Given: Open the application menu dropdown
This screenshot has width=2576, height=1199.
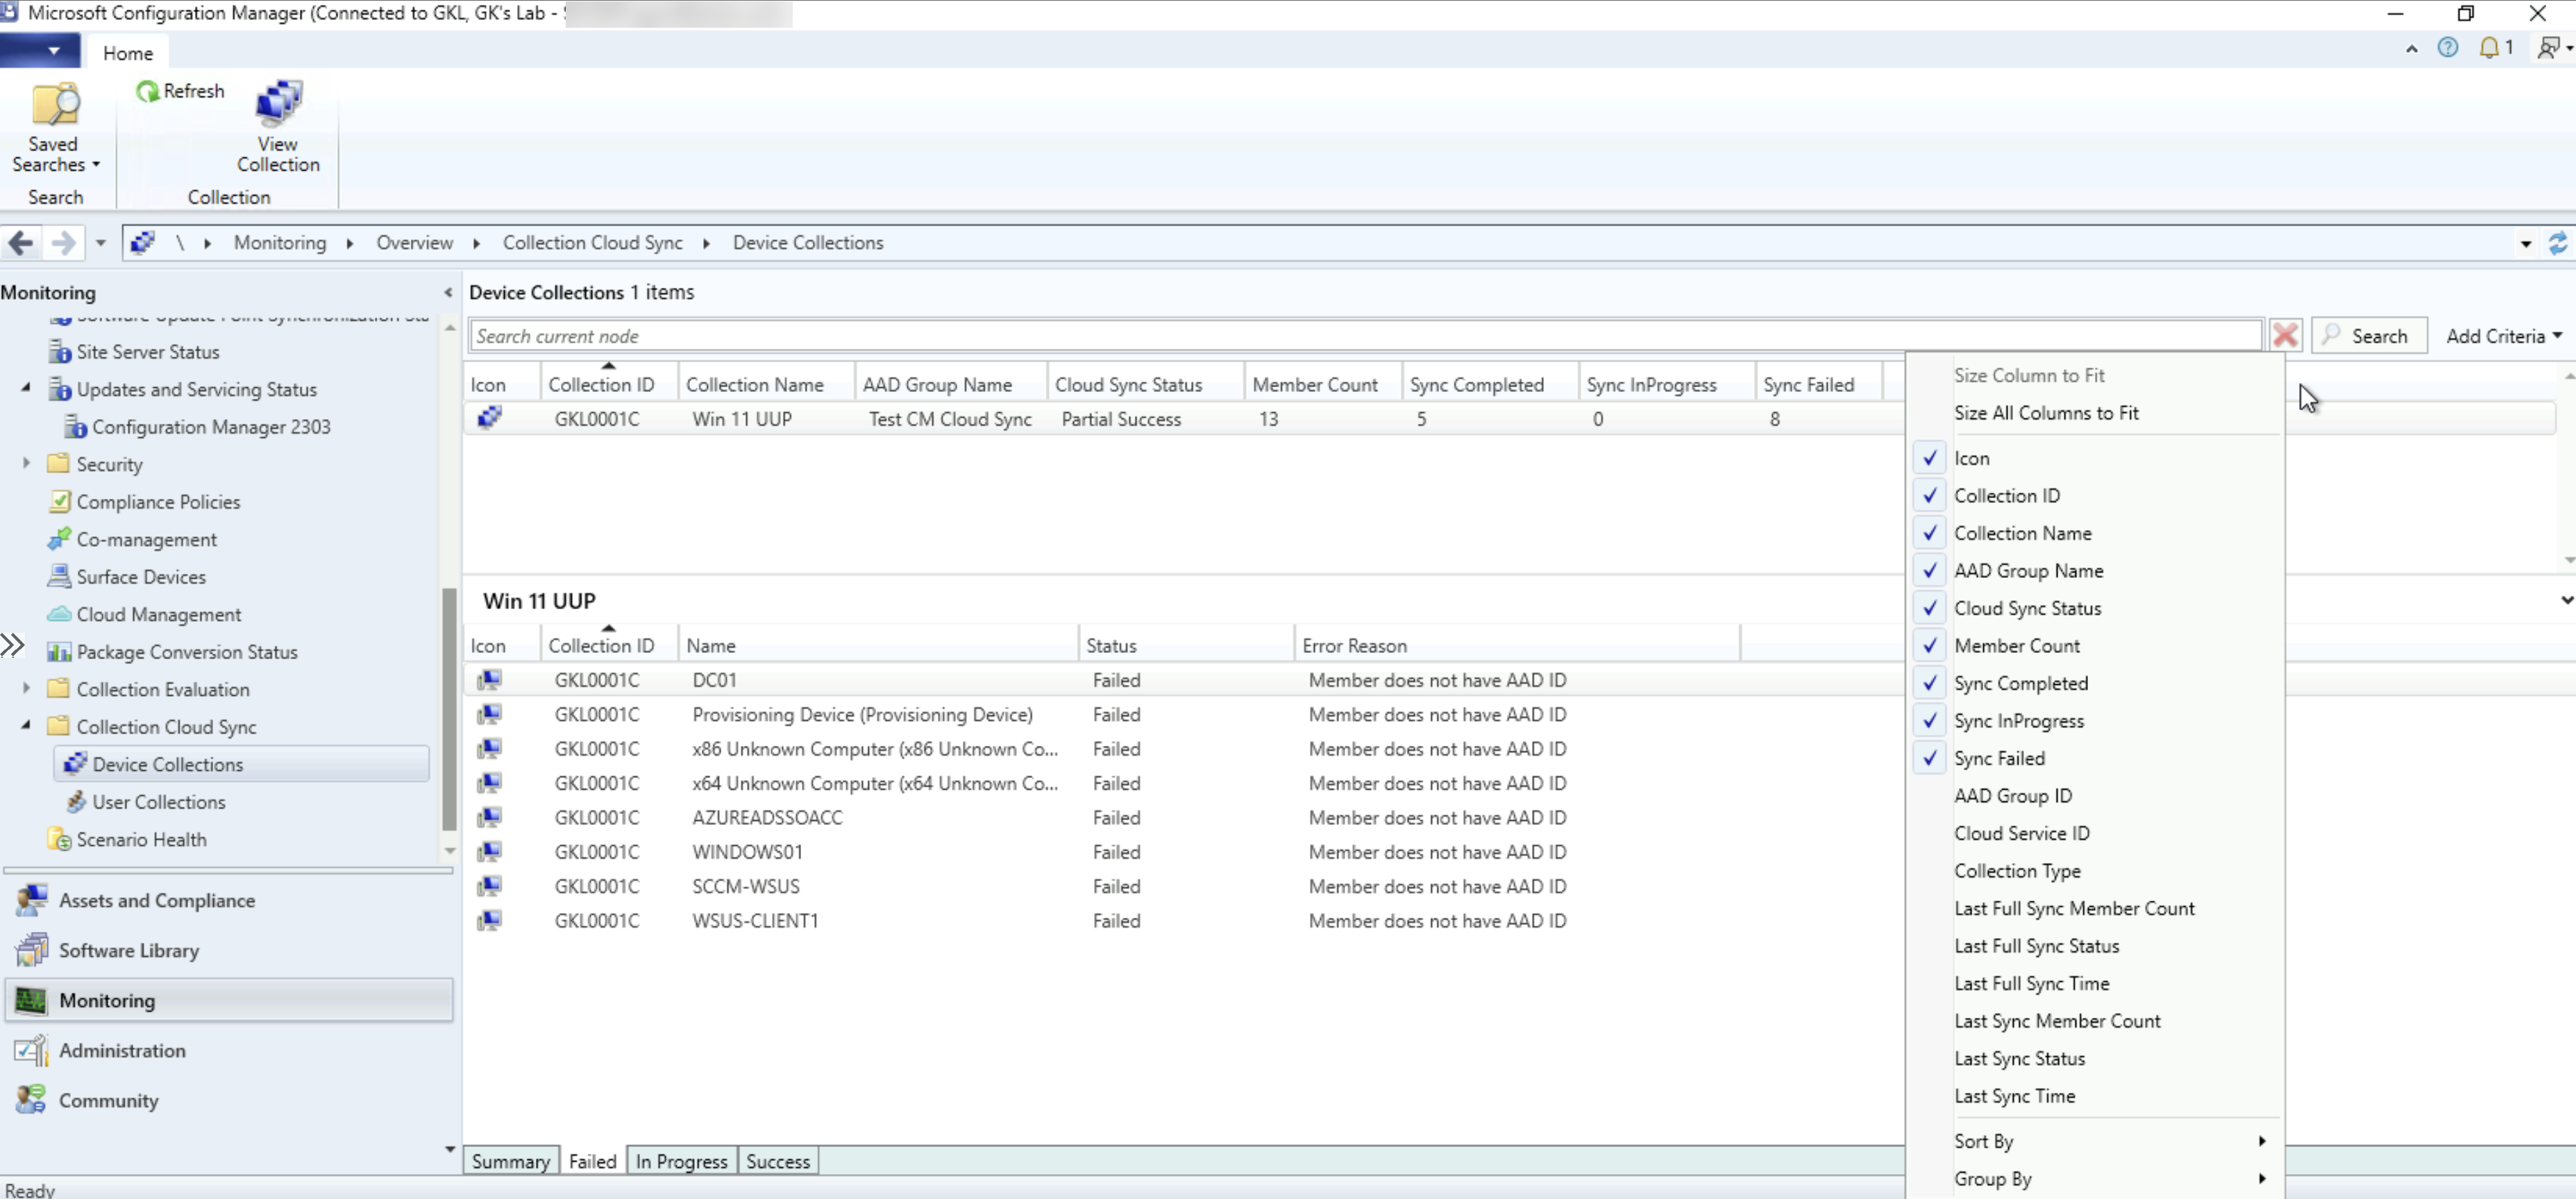Looking at the screenshot, I should [x=40, y=51].
